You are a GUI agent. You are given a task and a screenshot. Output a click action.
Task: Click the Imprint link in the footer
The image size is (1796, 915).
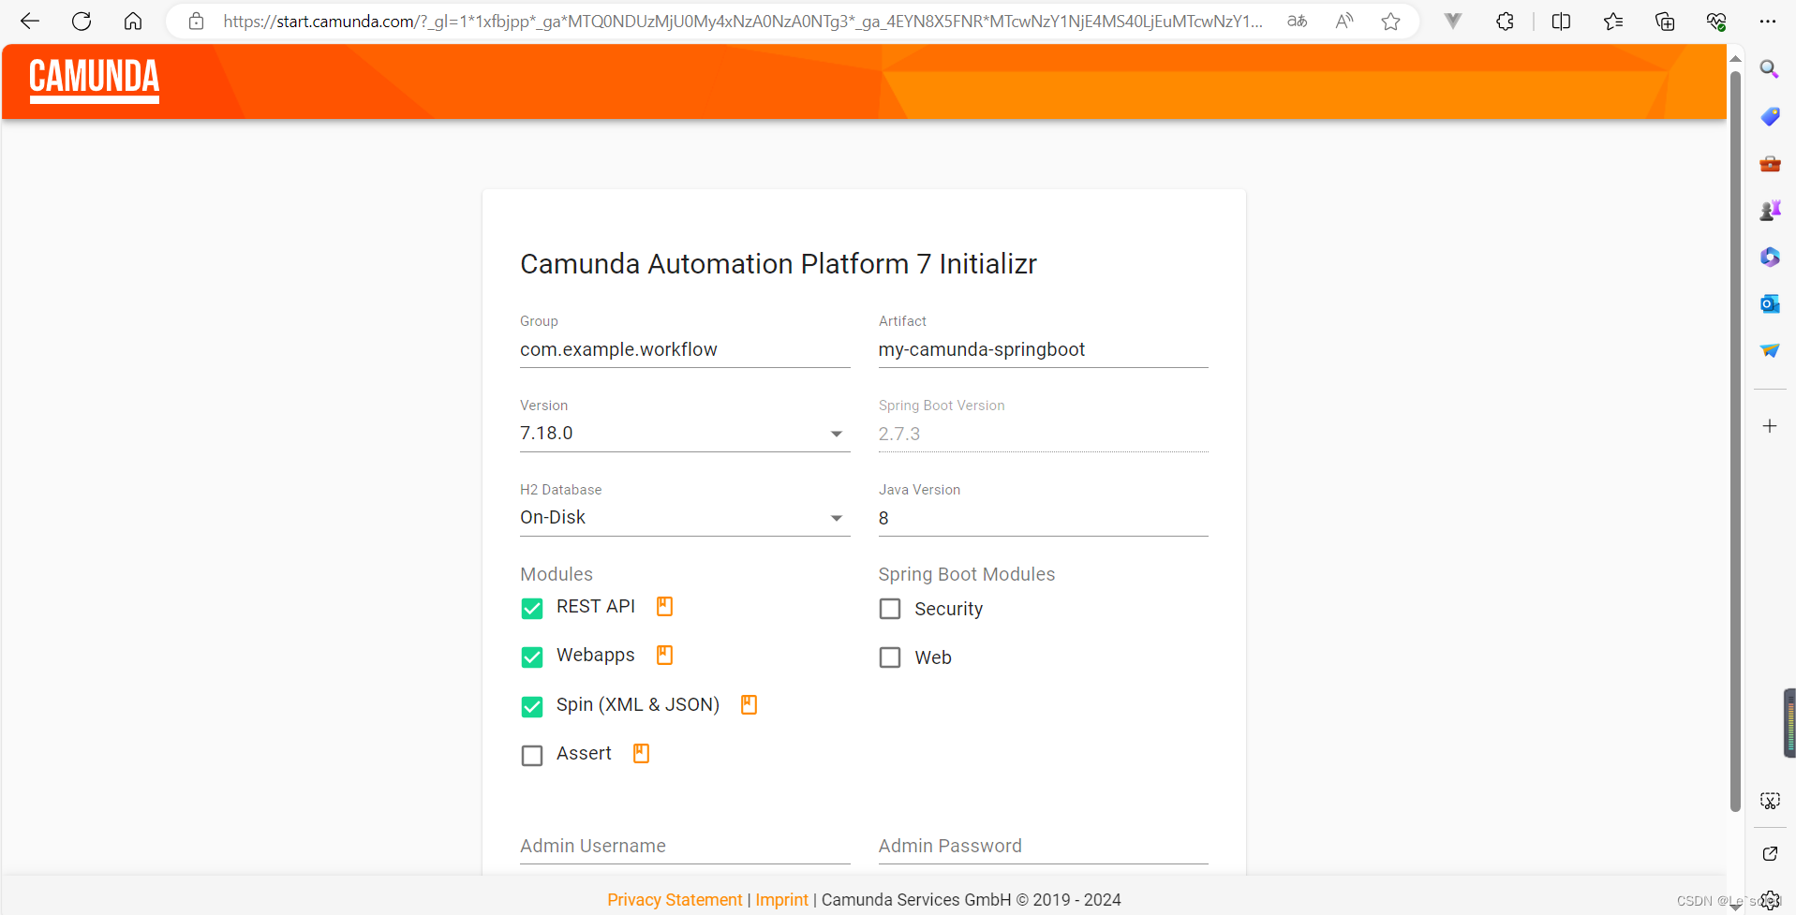click(x=781, y=899)
